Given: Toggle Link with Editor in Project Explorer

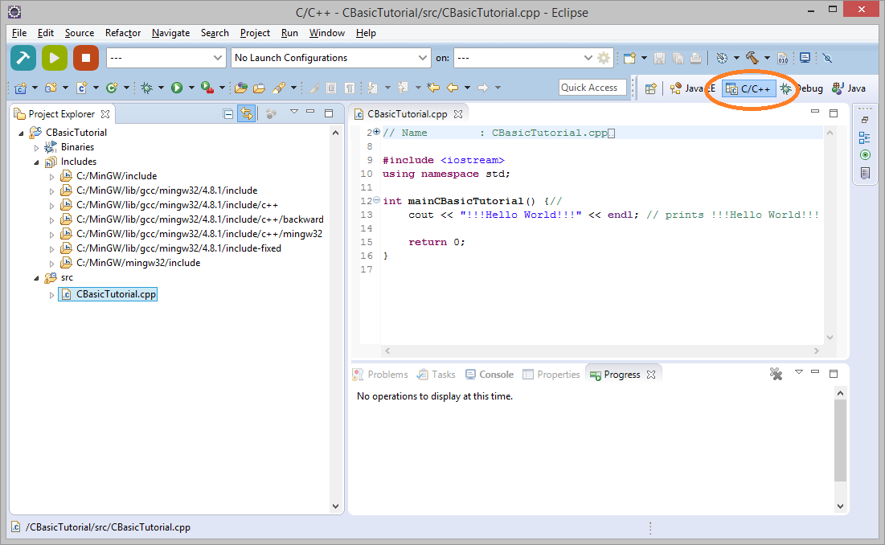Looking at the screenshot, I should tap(247, 113).
